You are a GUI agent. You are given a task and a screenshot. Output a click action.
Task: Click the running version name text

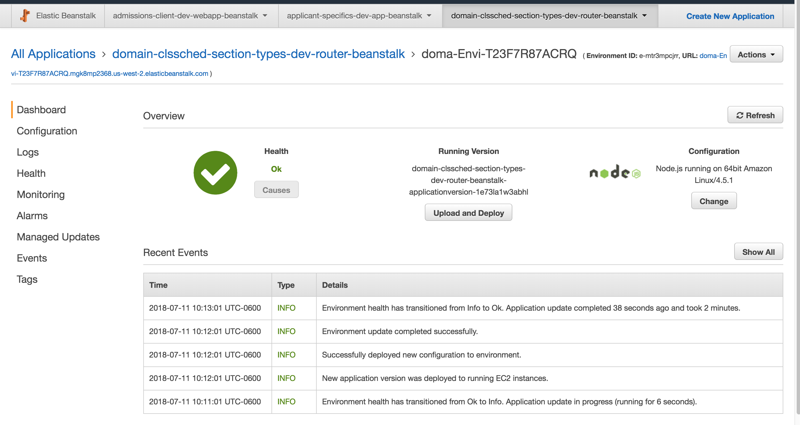(x=468, y=180)
